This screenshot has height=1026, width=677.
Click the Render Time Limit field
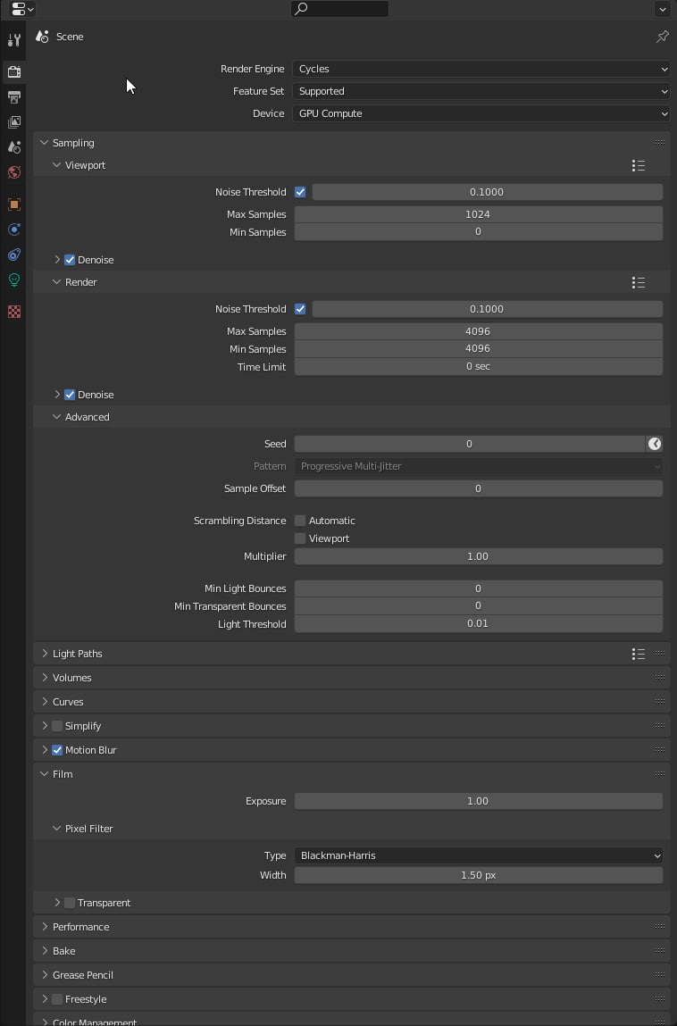coord(478,366)
